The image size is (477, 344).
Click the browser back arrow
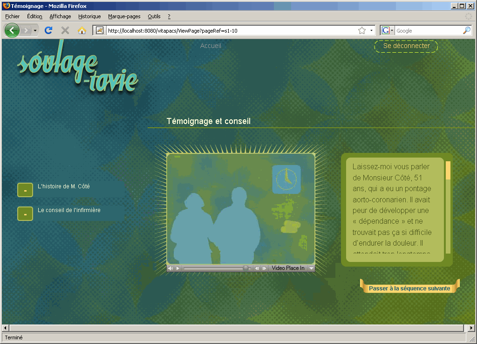click(12, 30)
